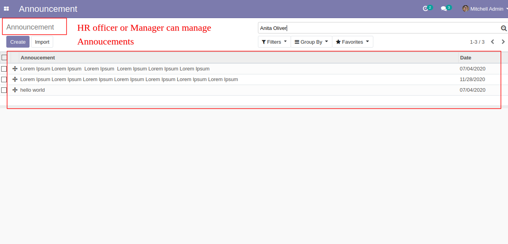Click drag handle of hello world row
Viewport: 508px width, 244px height.
click(x=15, y=90)
